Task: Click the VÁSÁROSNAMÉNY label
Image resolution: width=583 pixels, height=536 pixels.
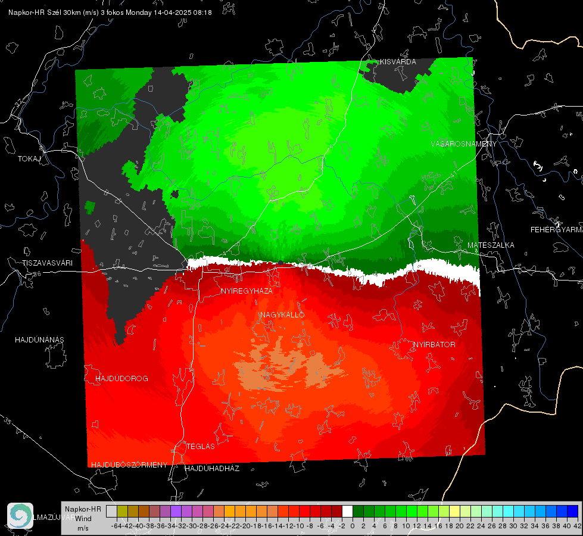Action: [x=464, y=144]
